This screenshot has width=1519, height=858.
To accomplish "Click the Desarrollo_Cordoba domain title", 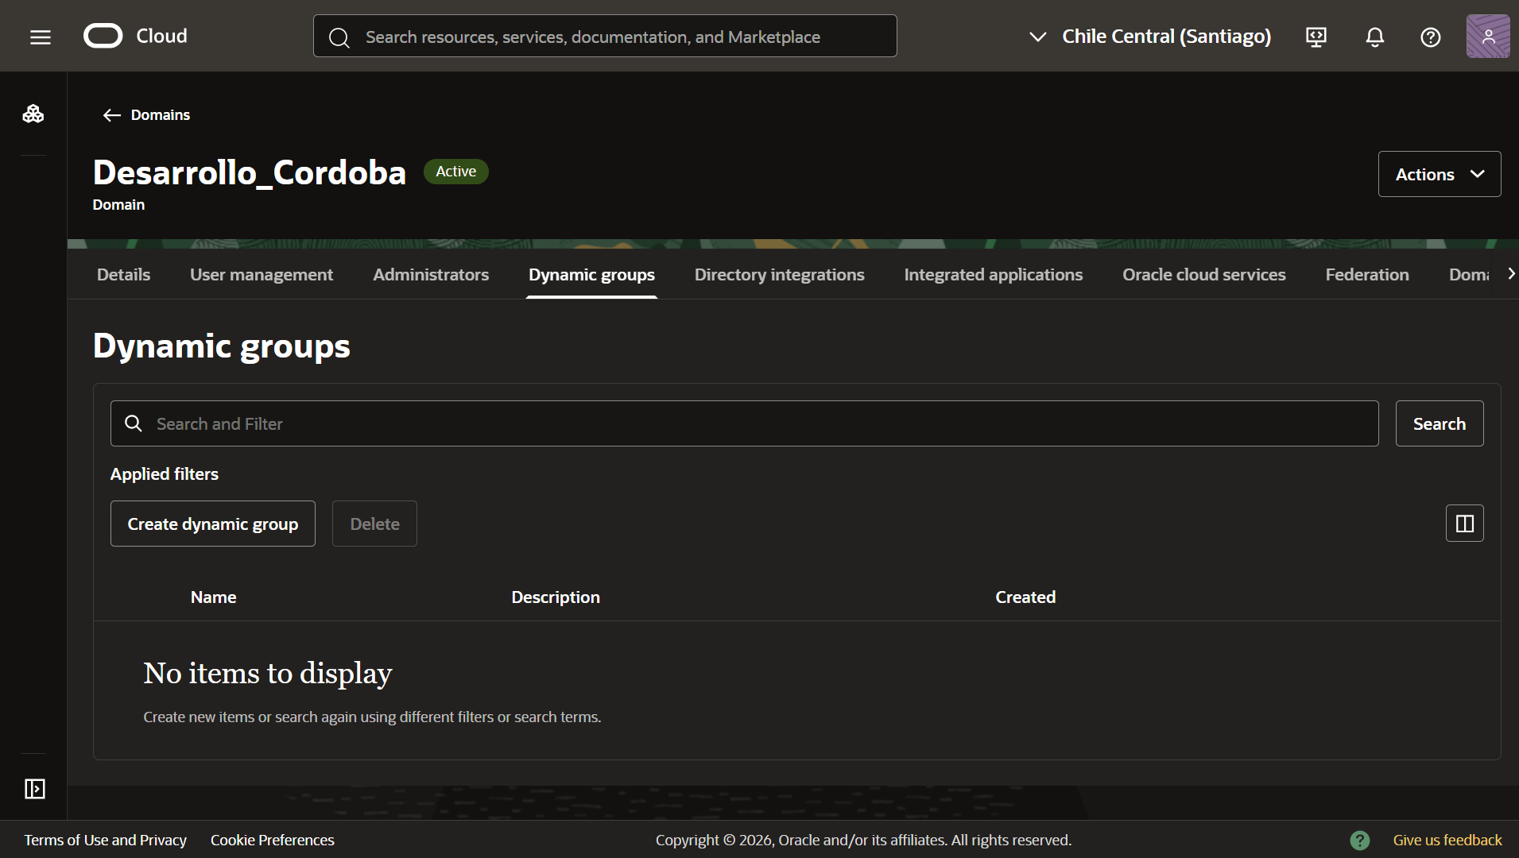I will (250, 172).
